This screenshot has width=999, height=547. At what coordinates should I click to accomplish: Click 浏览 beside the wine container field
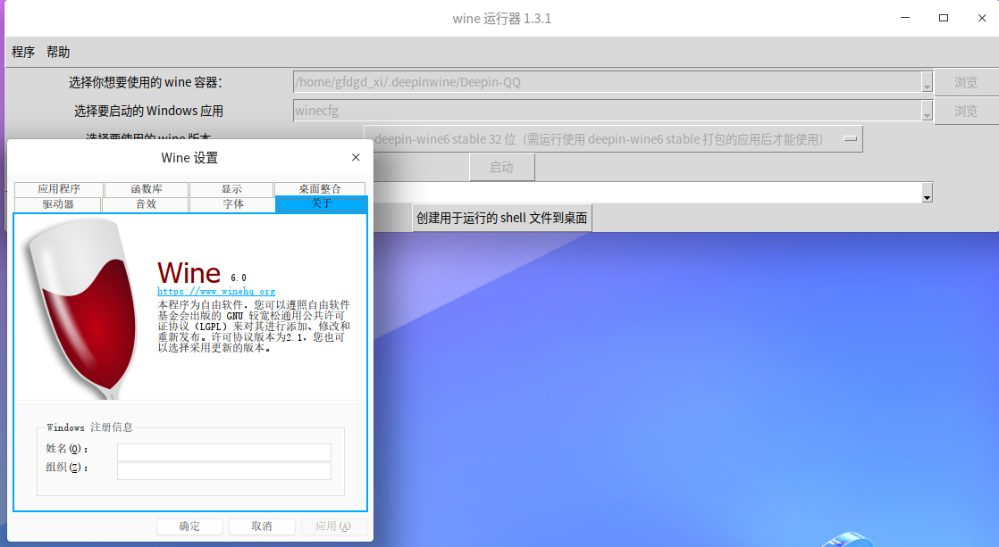click(x=966, y=83)
